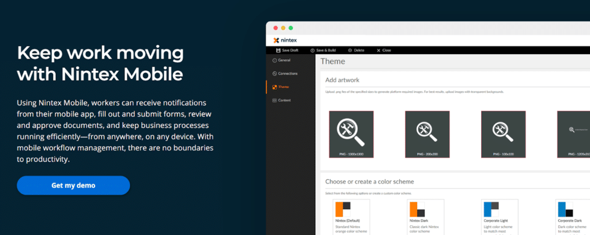Click the Connections sidebar icon
Image resolution: width=590 pixels, height=235 pixels.
(x=275, y=74)
